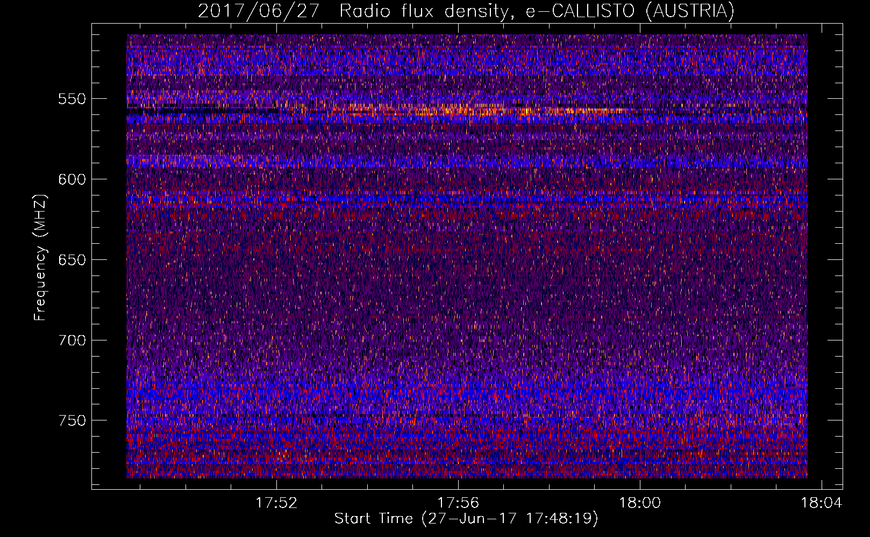This screenshot has width=870, height=537.
Task: Click the 18:04 time tick label
Action: click(x=822, y=503)
